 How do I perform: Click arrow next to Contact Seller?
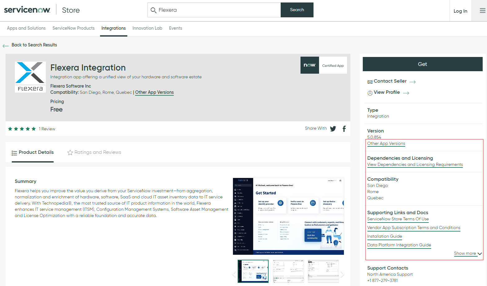[413, 82]
